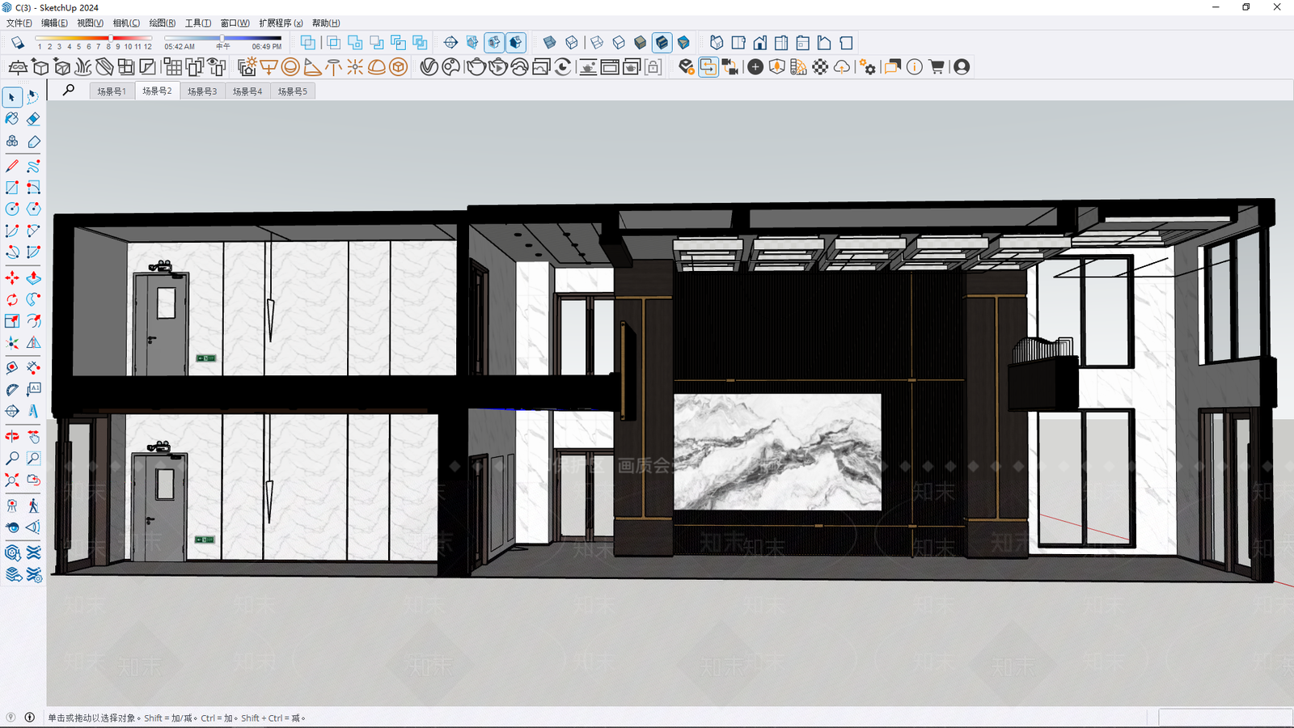Switch to scene tab 场景号5
Screen dimensions: 1294x728
coord(293,91)
